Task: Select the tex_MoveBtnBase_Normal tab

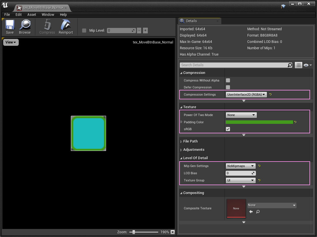Action: pyautogui.click(x=43, y=8)
